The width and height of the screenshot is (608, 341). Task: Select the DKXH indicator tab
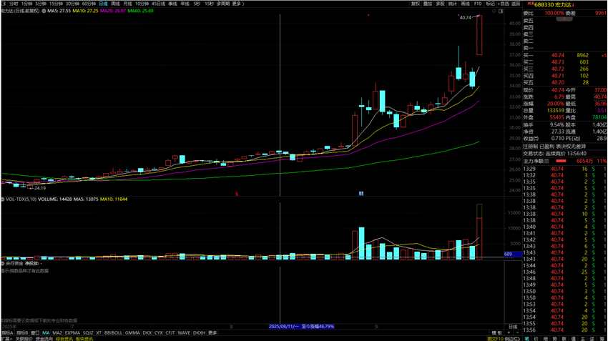(x=199, y=333)
